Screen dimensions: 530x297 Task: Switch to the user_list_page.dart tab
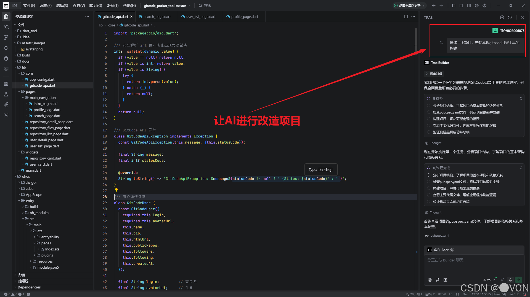point(201,17)
